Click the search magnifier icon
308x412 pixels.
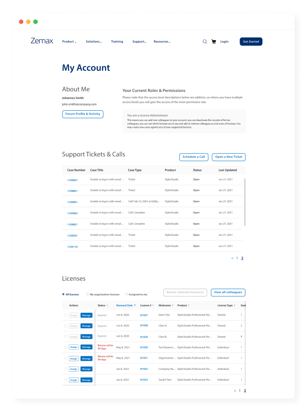point(205,42)
